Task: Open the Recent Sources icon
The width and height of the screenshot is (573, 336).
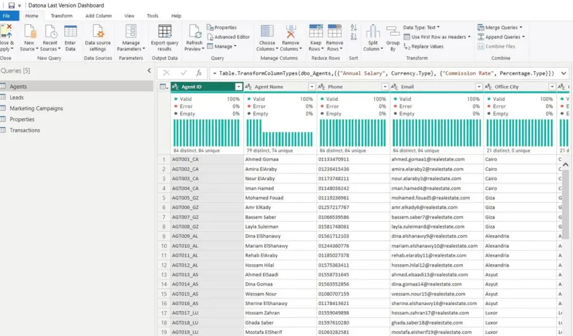Action: coord(50,32)
